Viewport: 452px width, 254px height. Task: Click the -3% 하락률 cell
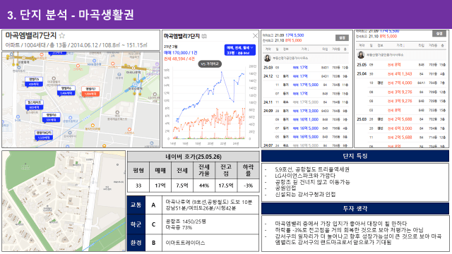tap(248, 186)
